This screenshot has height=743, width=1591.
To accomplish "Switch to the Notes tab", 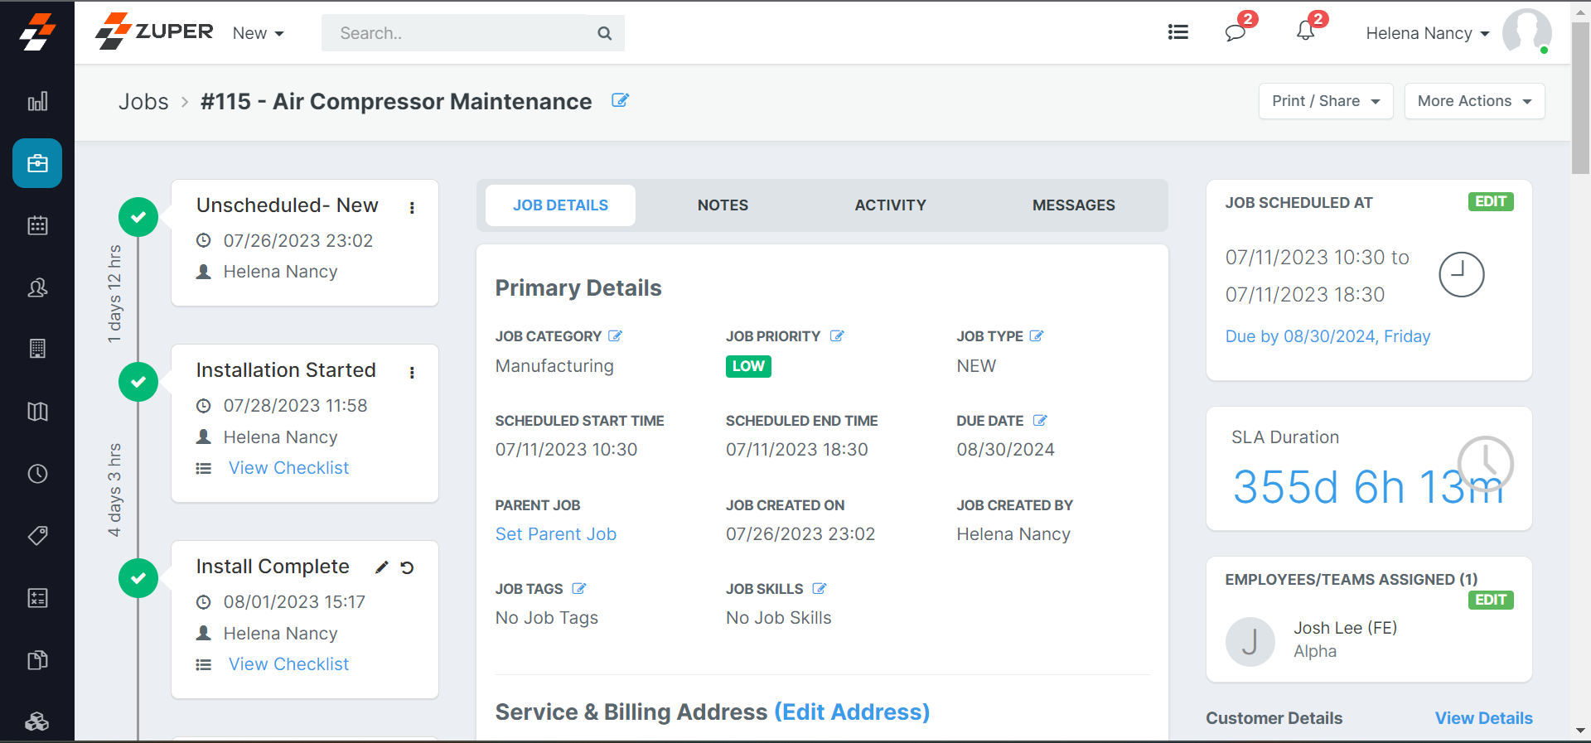I will pyautogui.click(x=723, y=205).
